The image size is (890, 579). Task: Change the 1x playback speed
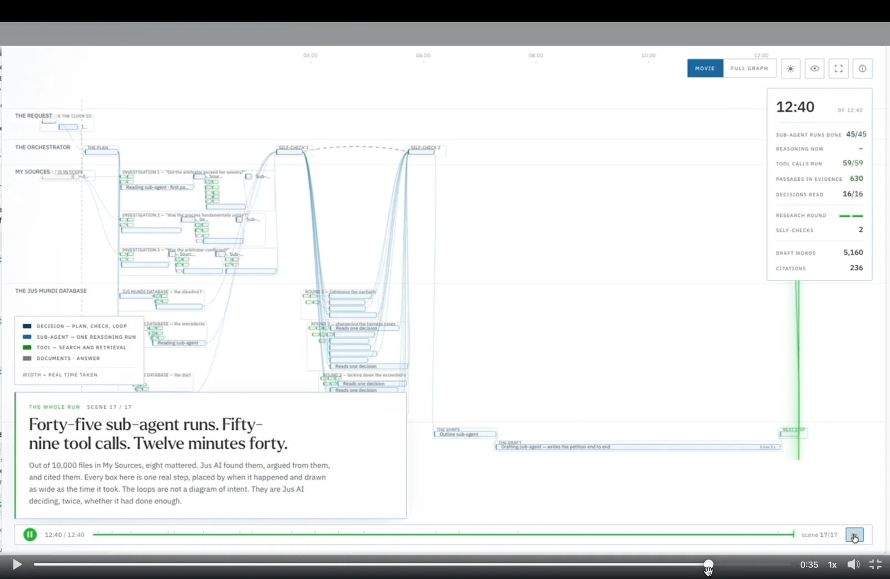[832, 565]
